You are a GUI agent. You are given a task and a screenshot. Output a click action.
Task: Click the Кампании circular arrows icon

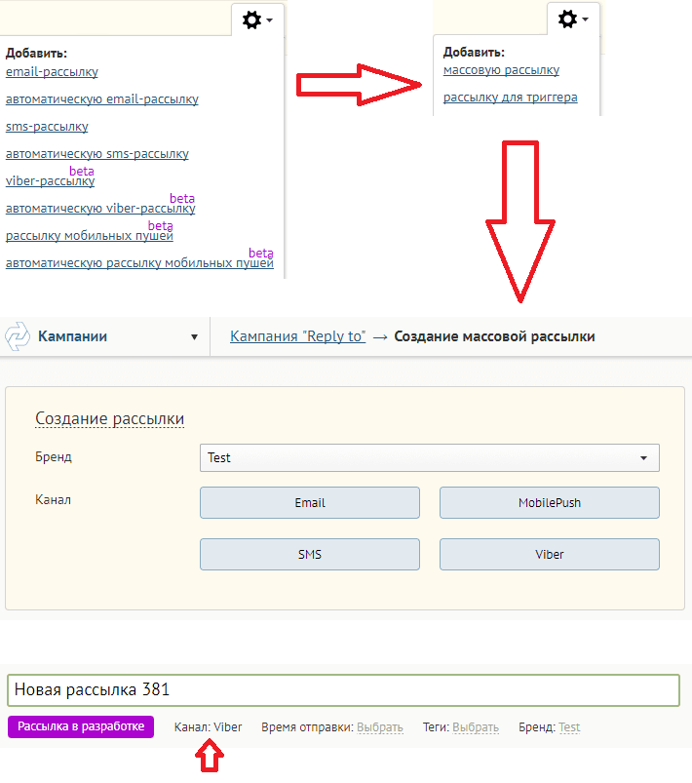click(x=18, y=336)
